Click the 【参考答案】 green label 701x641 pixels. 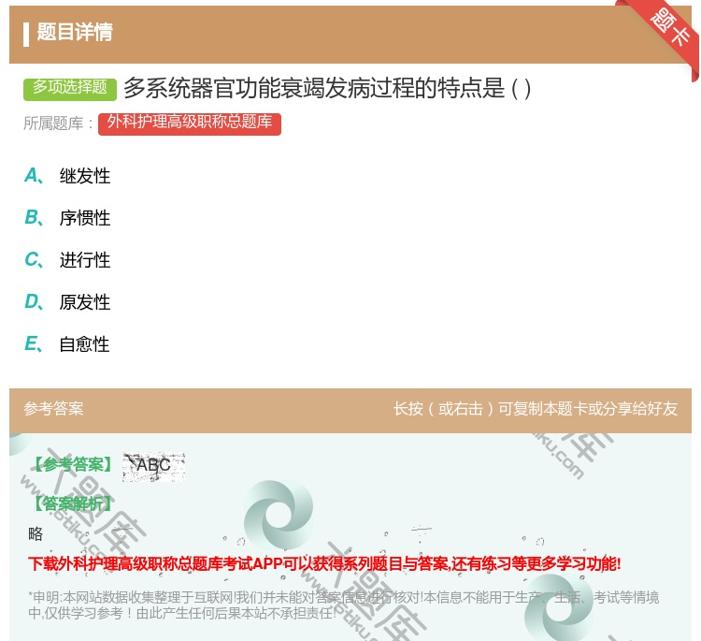tap(71, 465)
